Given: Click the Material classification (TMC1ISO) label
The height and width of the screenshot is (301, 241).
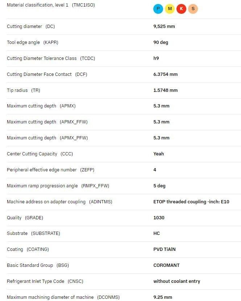Looking at the screenshot, I should [x=51, y=5].
